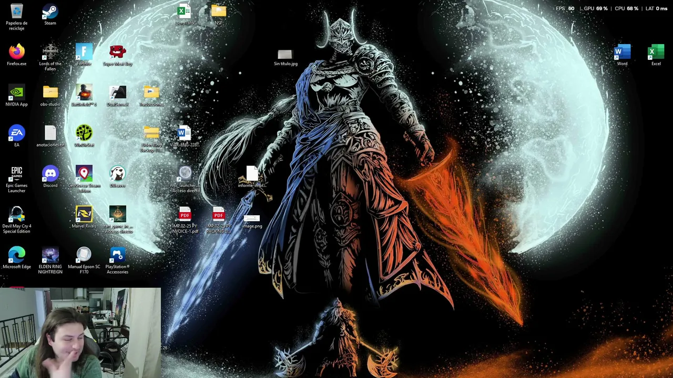Select the anotaciones.txt file
673x378 pixels.
[x=50, y=136]
